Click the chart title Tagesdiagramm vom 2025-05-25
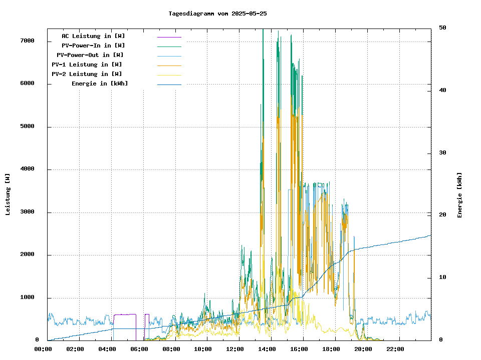481x360 pixels. tap(217, 13)
